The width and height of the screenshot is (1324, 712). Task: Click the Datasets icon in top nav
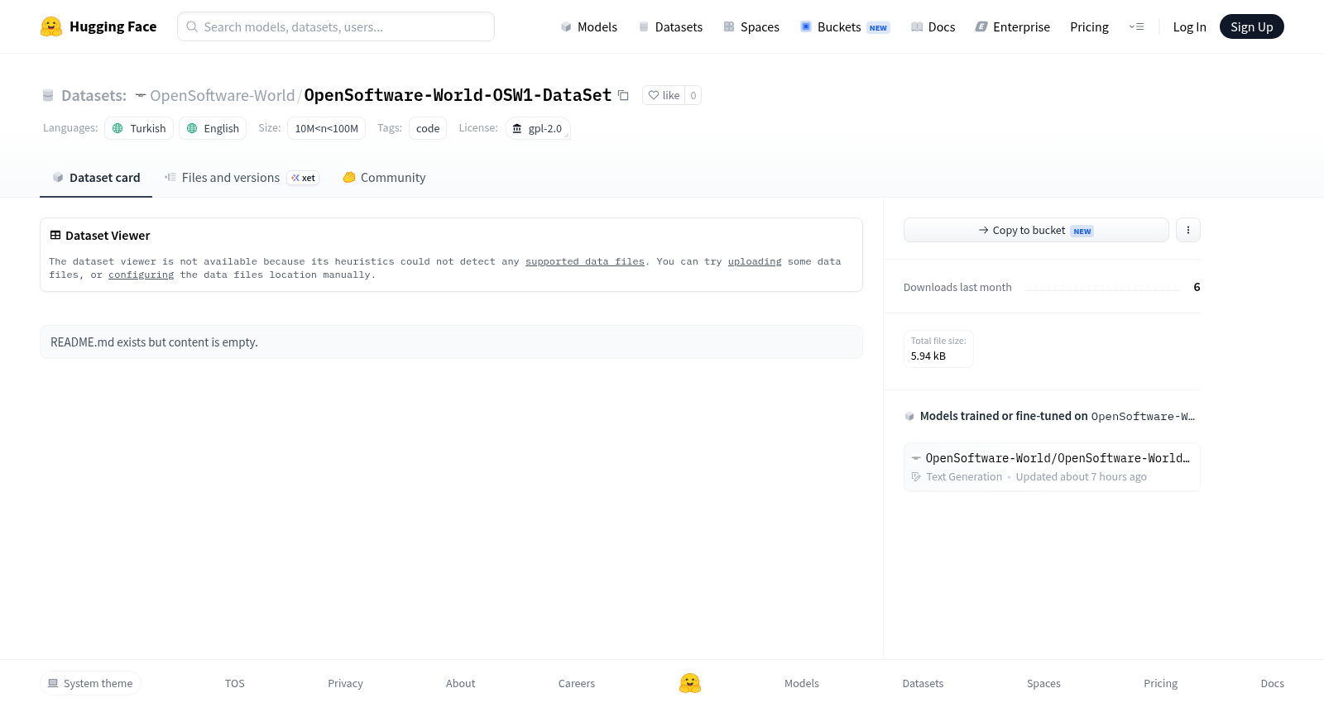[644, 26]
